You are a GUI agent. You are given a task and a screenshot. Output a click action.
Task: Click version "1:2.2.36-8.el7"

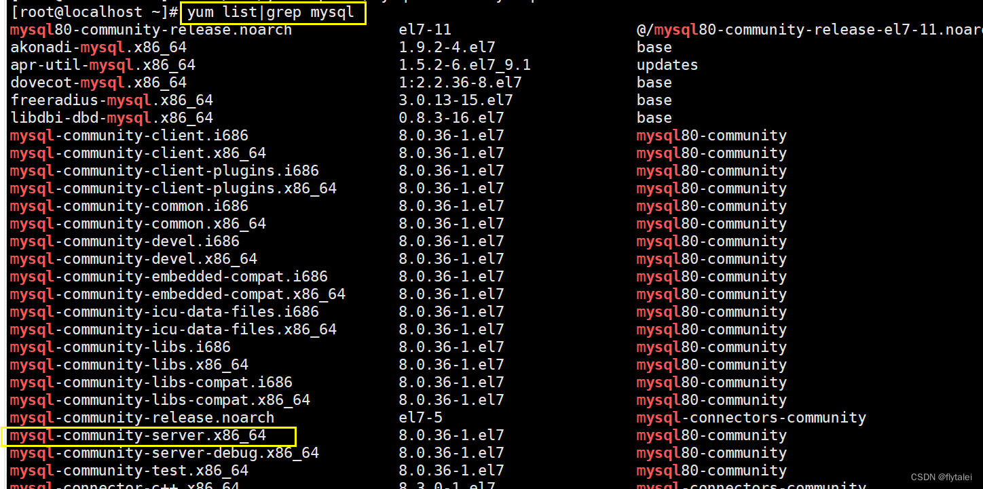tap(460, 83)
